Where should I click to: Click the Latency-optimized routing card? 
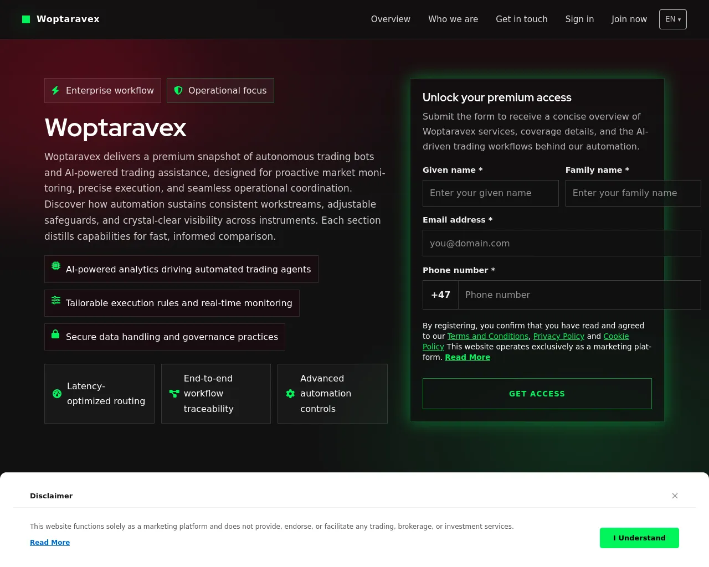point(99,394)
